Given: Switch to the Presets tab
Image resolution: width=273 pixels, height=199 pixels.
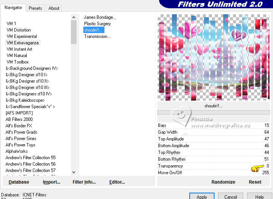Looking at the screenshot, I should pyautogui.click(x=35, y=8).
